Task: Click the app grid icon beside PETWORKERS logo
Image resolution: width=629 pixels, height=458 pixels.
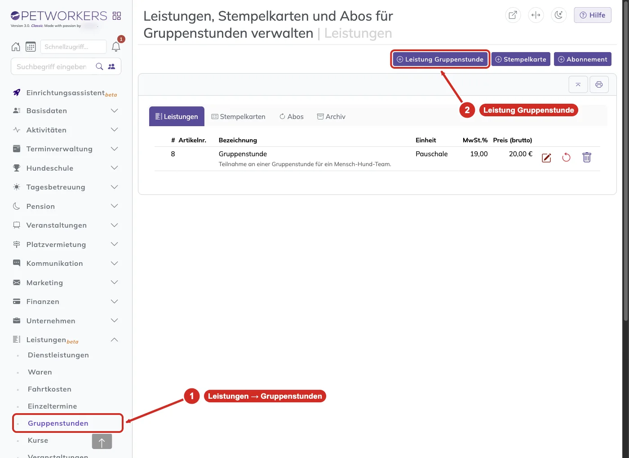Action: 117,16
